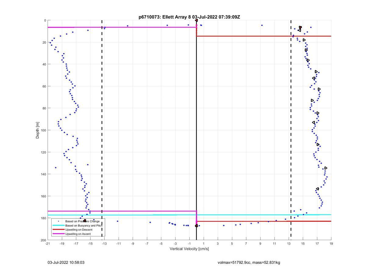Click the red line sample in the legend
The width and height of the screenshot is (366, 270).
(x=58, y=230)
